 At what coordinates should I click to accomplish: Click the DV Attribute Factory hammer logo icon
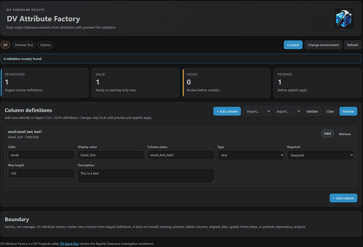pos(344,19)
